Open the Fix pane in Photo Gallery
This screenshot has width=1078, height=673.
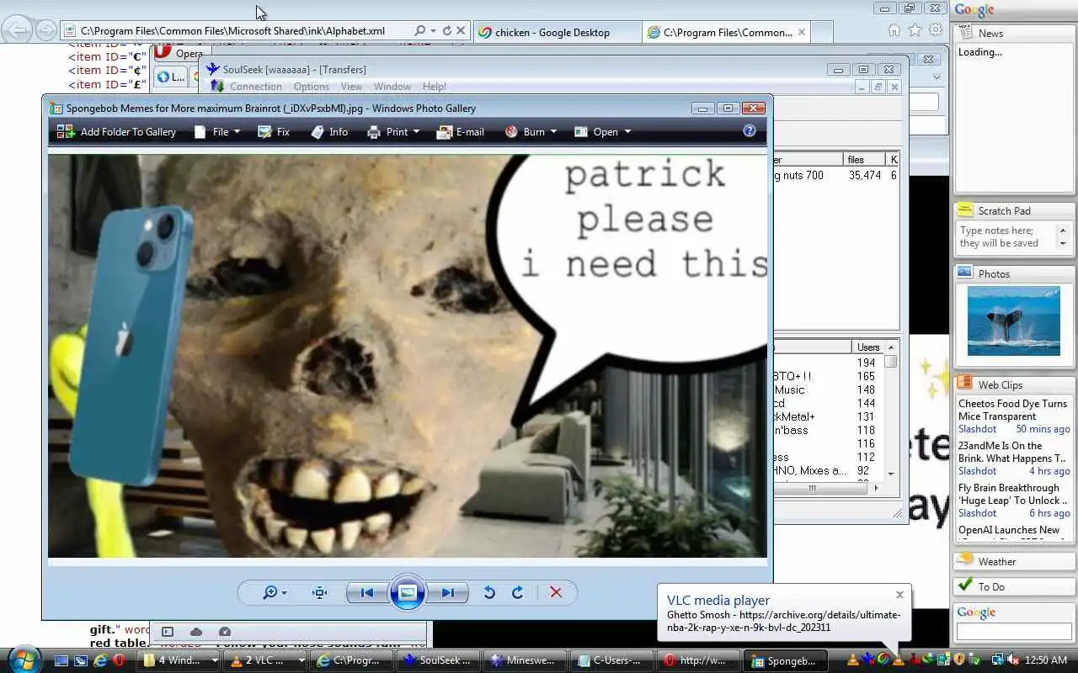coord(274,132)
